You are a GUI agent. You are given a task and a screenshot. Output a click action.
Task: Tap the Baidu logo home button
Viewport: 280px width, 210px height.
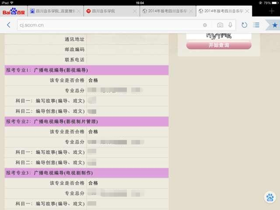pyautogui.click(x=14, y=11)
